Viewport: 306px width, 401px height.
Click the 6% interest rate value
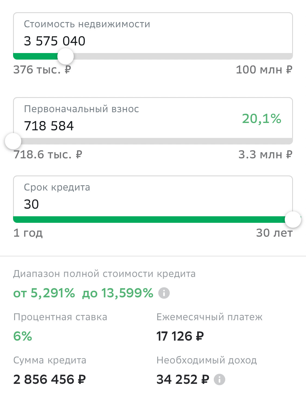pyautogui.click(x=23, y=336)
